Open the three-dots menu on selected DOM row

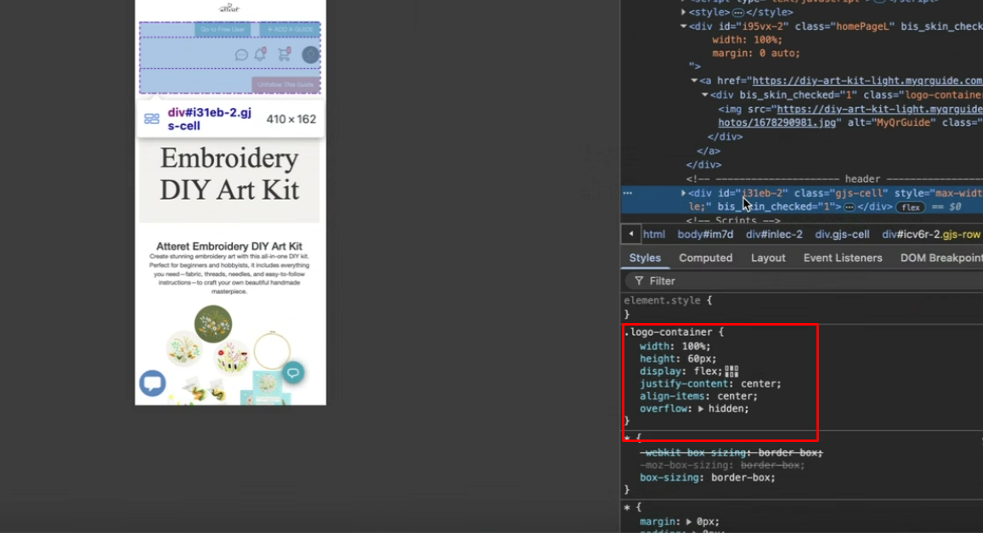tap(628, 193)
